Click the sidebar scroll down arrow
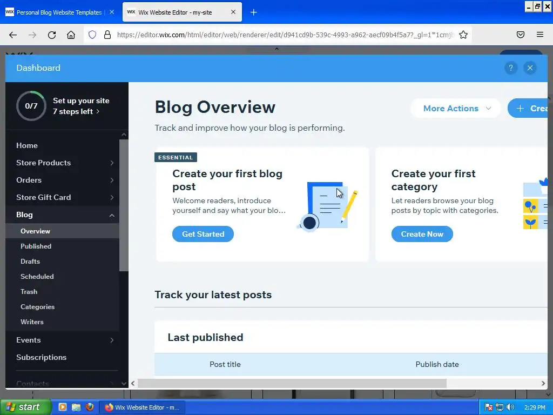 (124, 383)
